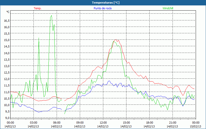Click the 9,5 y-axis value

coord(7,111)
